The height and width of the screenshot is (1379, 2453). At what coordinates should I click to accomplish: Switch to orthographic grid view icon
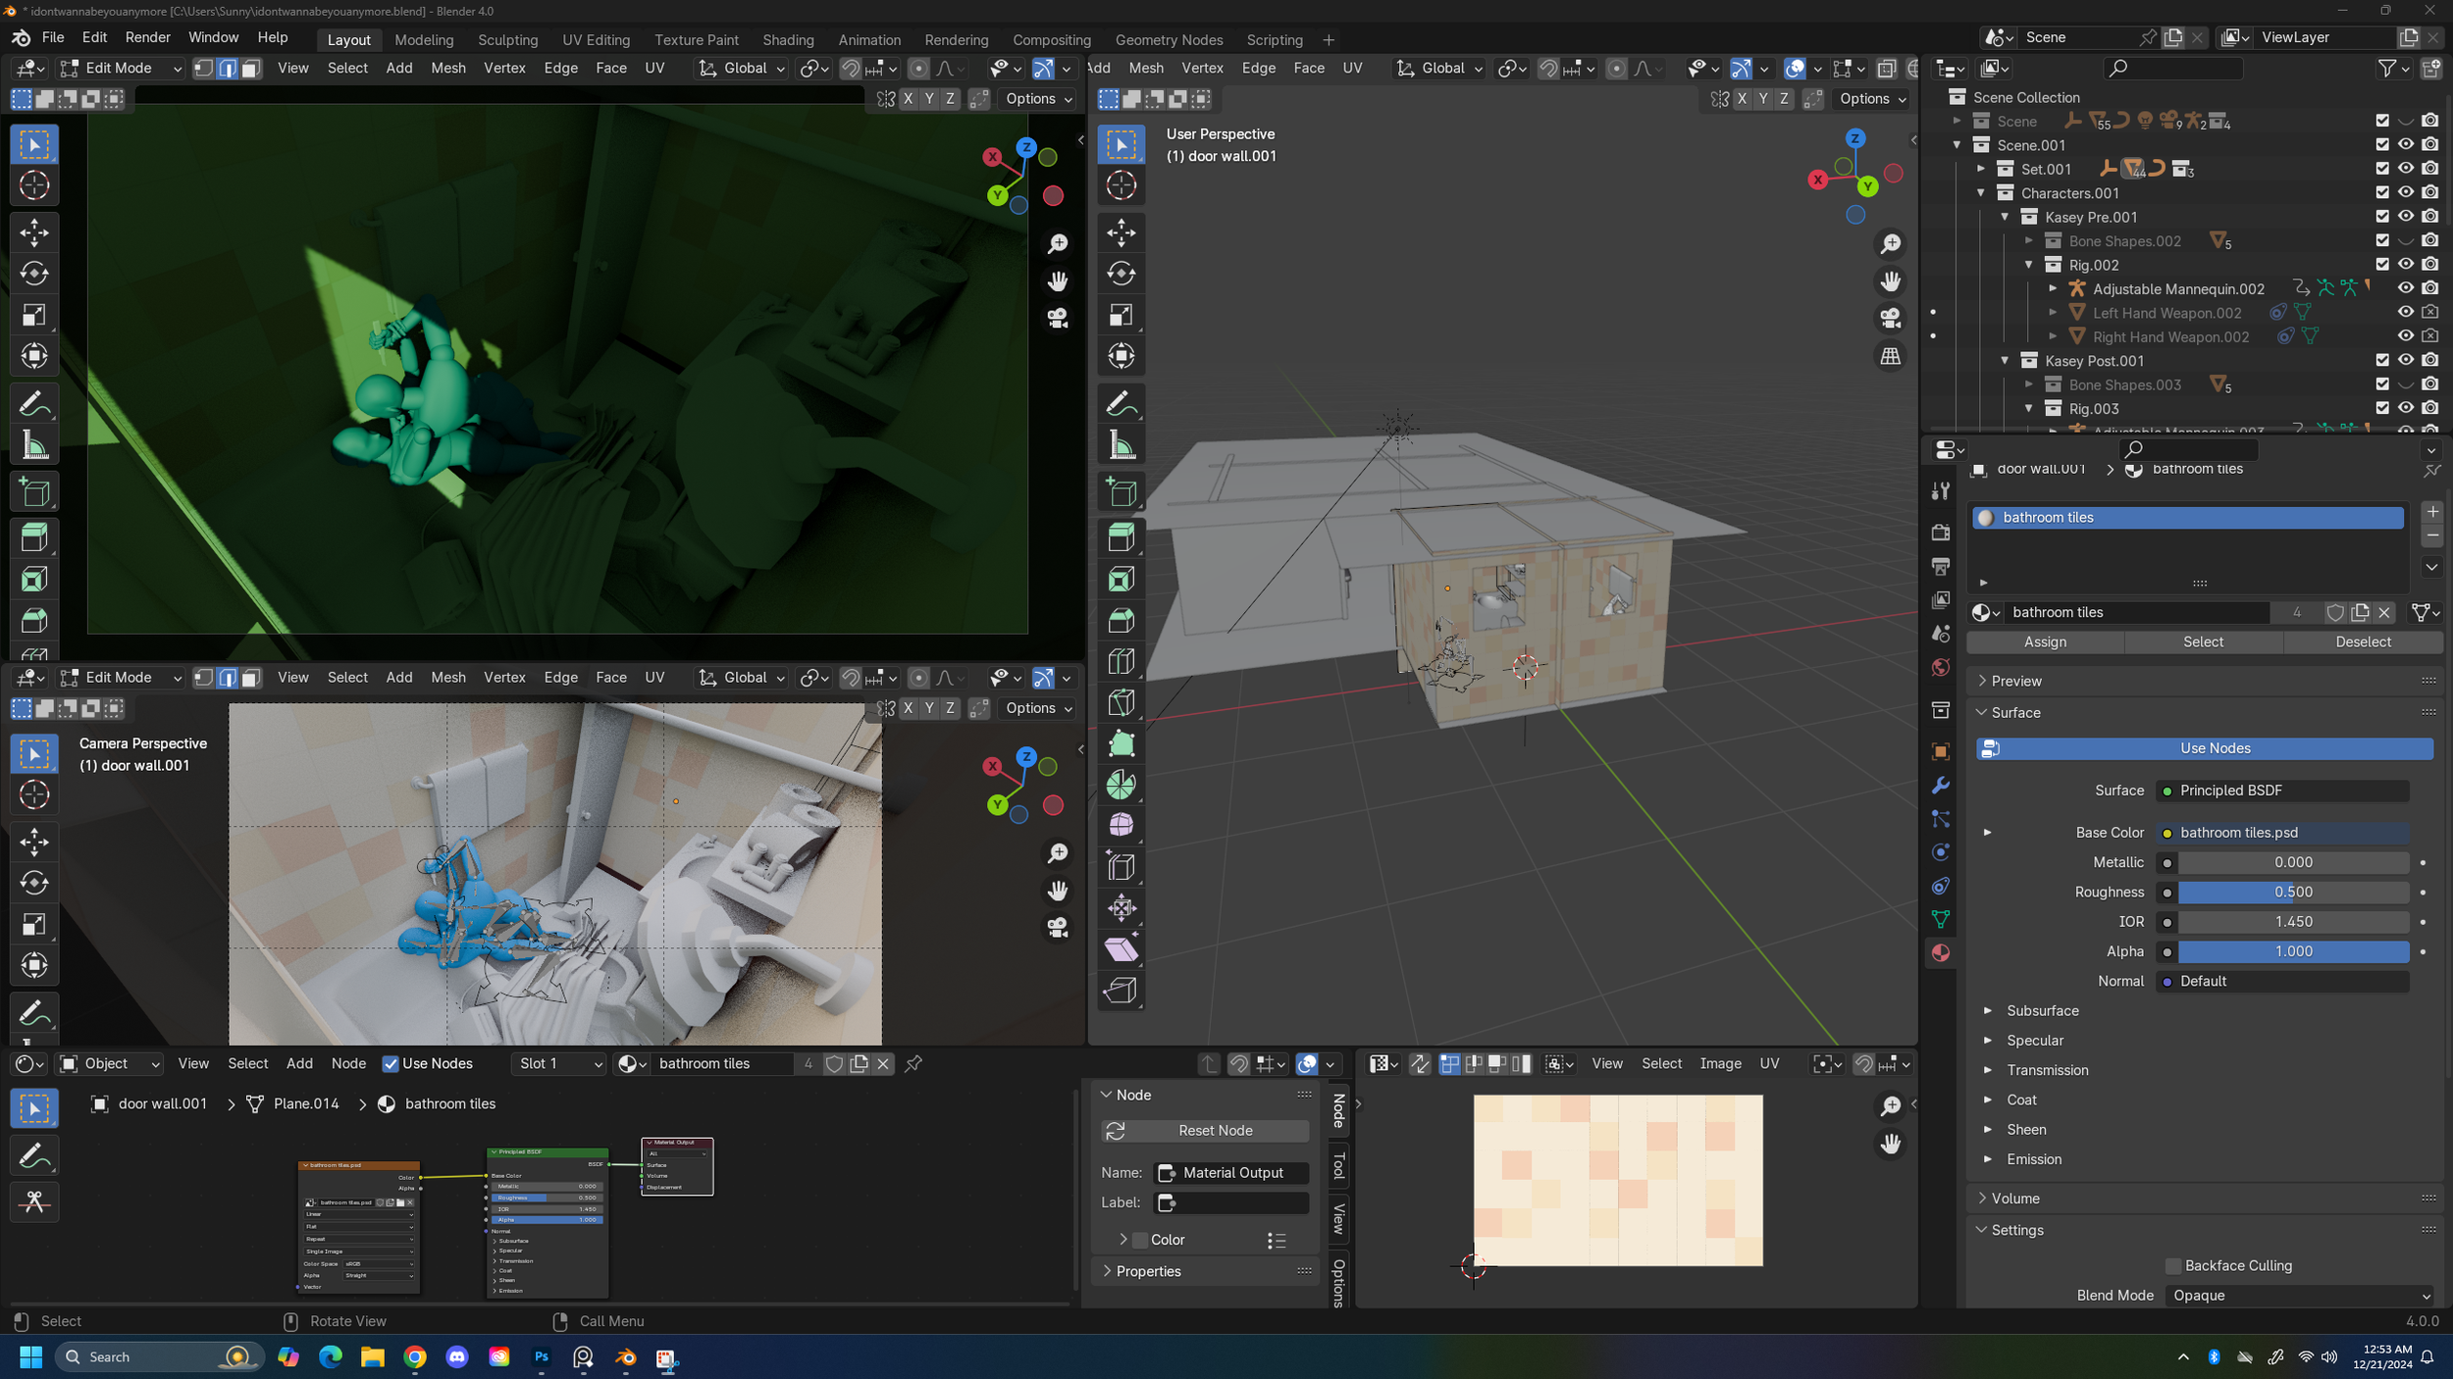click(x=1890, y=356)
